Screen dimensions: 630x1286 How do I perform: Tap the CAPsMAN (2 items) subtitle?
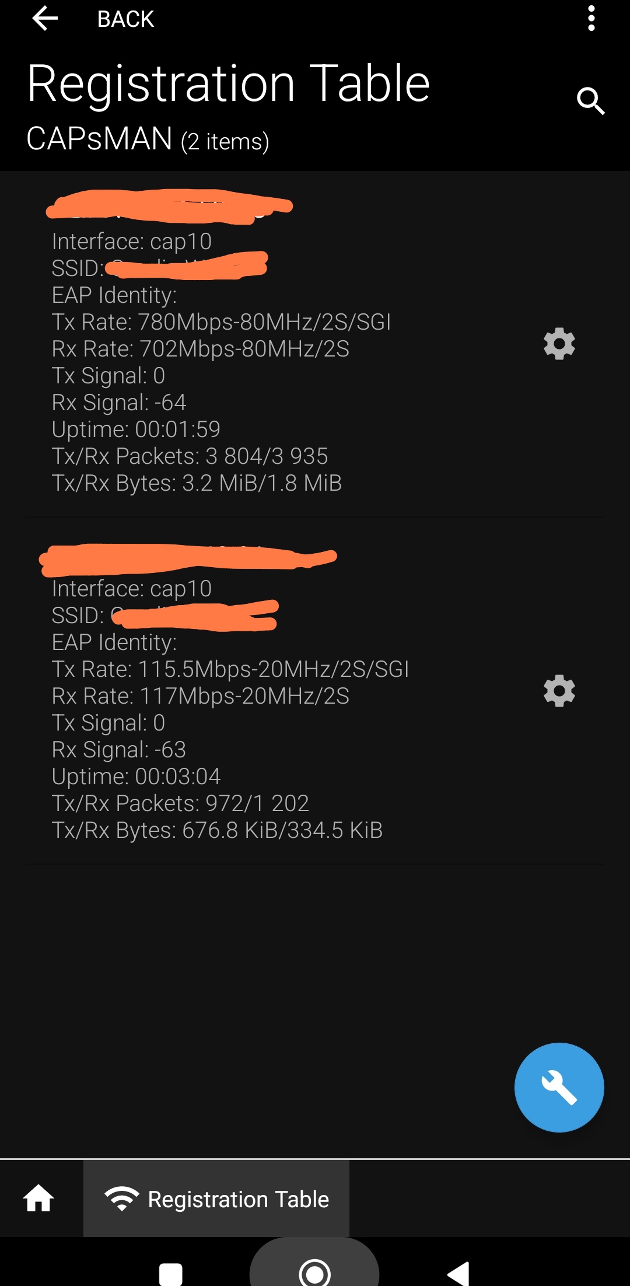148,139
